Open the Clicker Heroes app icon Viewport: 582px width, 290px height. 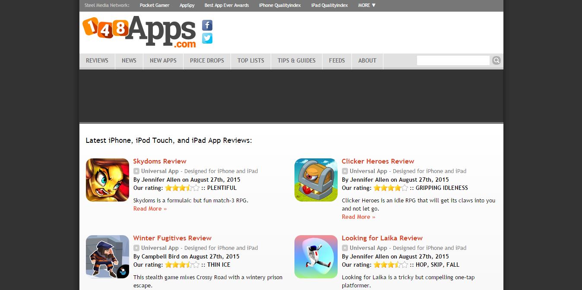pos(316,180)
